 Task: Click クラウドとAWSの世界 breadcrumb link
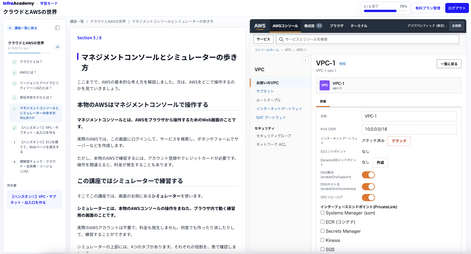click(108, 22)
